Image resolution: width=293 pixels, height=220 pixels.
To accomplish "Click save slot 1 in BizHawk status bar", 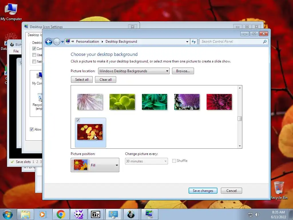I will point(33,162).
